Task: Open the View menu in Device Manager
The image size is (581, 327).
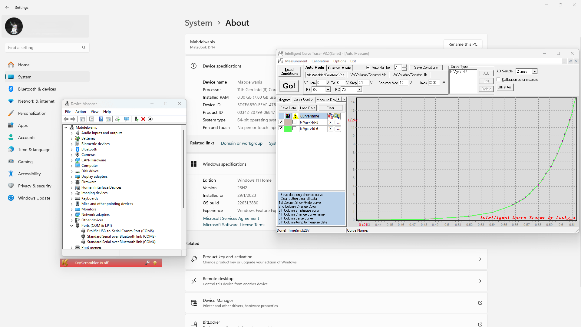Action: (94, 112)
